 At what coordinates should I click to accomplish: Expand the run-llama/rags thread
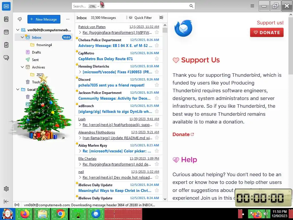(x=80, y=138)
